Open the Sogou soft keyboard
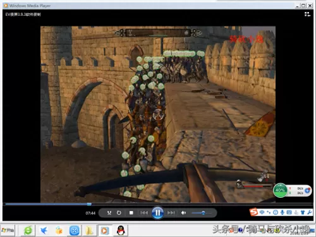This screenshot has width=316, height=237. pos(289,212)
